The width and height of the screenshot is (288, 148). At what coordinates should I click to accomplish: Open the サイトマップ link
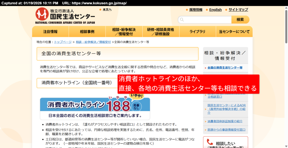tap(238, 10)
